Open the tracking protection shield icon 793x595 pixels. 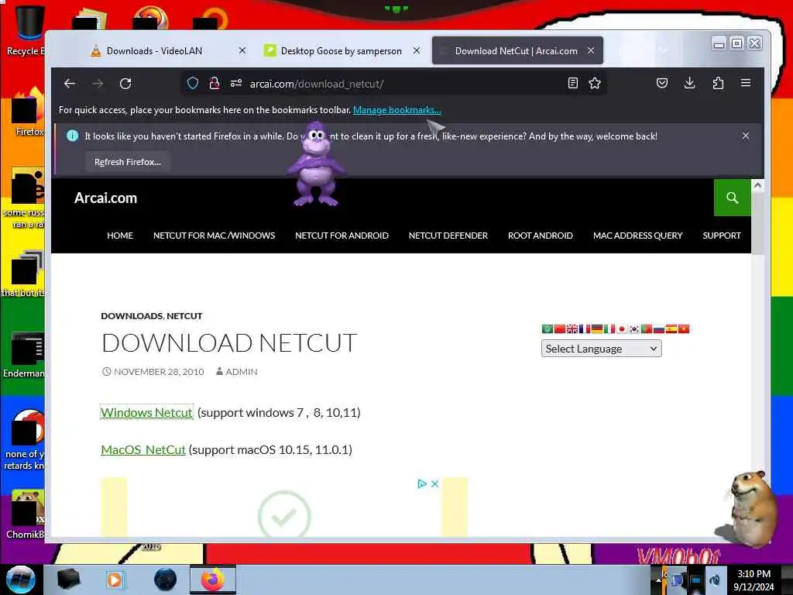(x=193, y=84)
